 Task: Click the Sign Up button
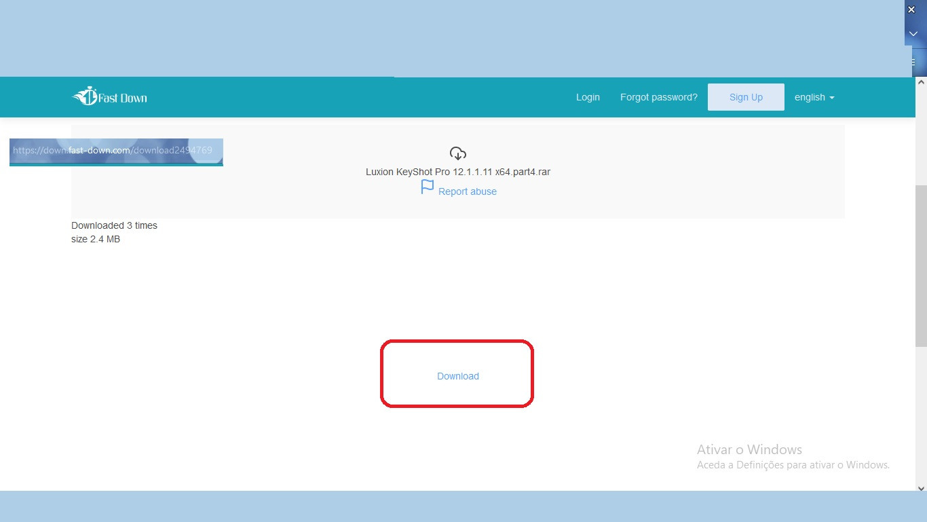(746, 97)
